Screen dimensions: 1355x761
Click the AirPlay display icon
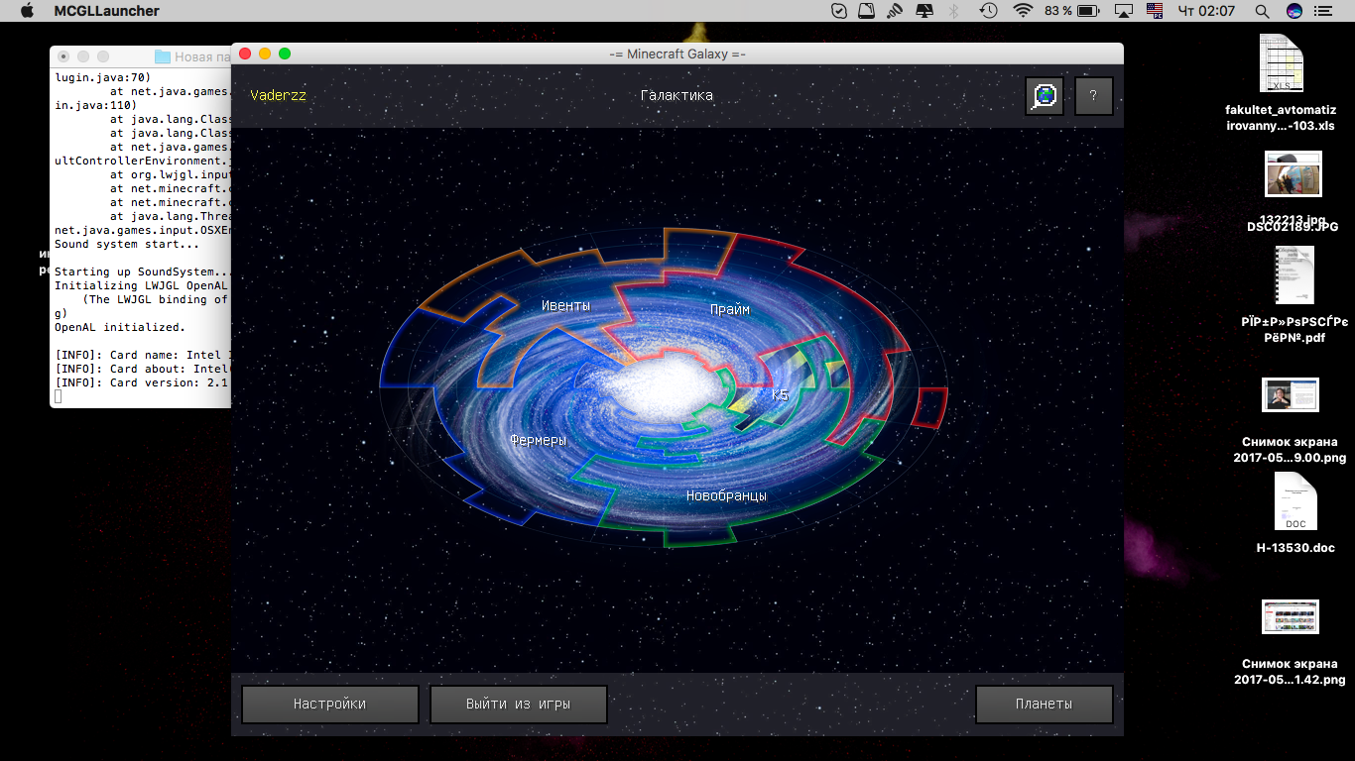coord(1124,11)
